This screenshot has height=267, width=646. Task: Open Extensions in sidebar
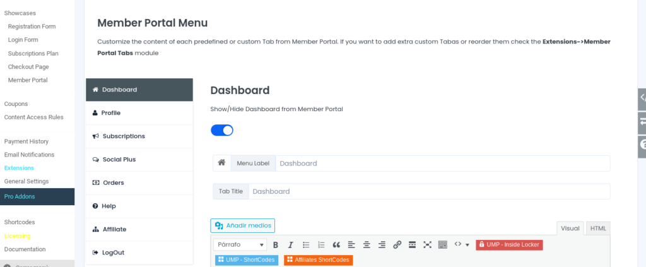[19, 168]
